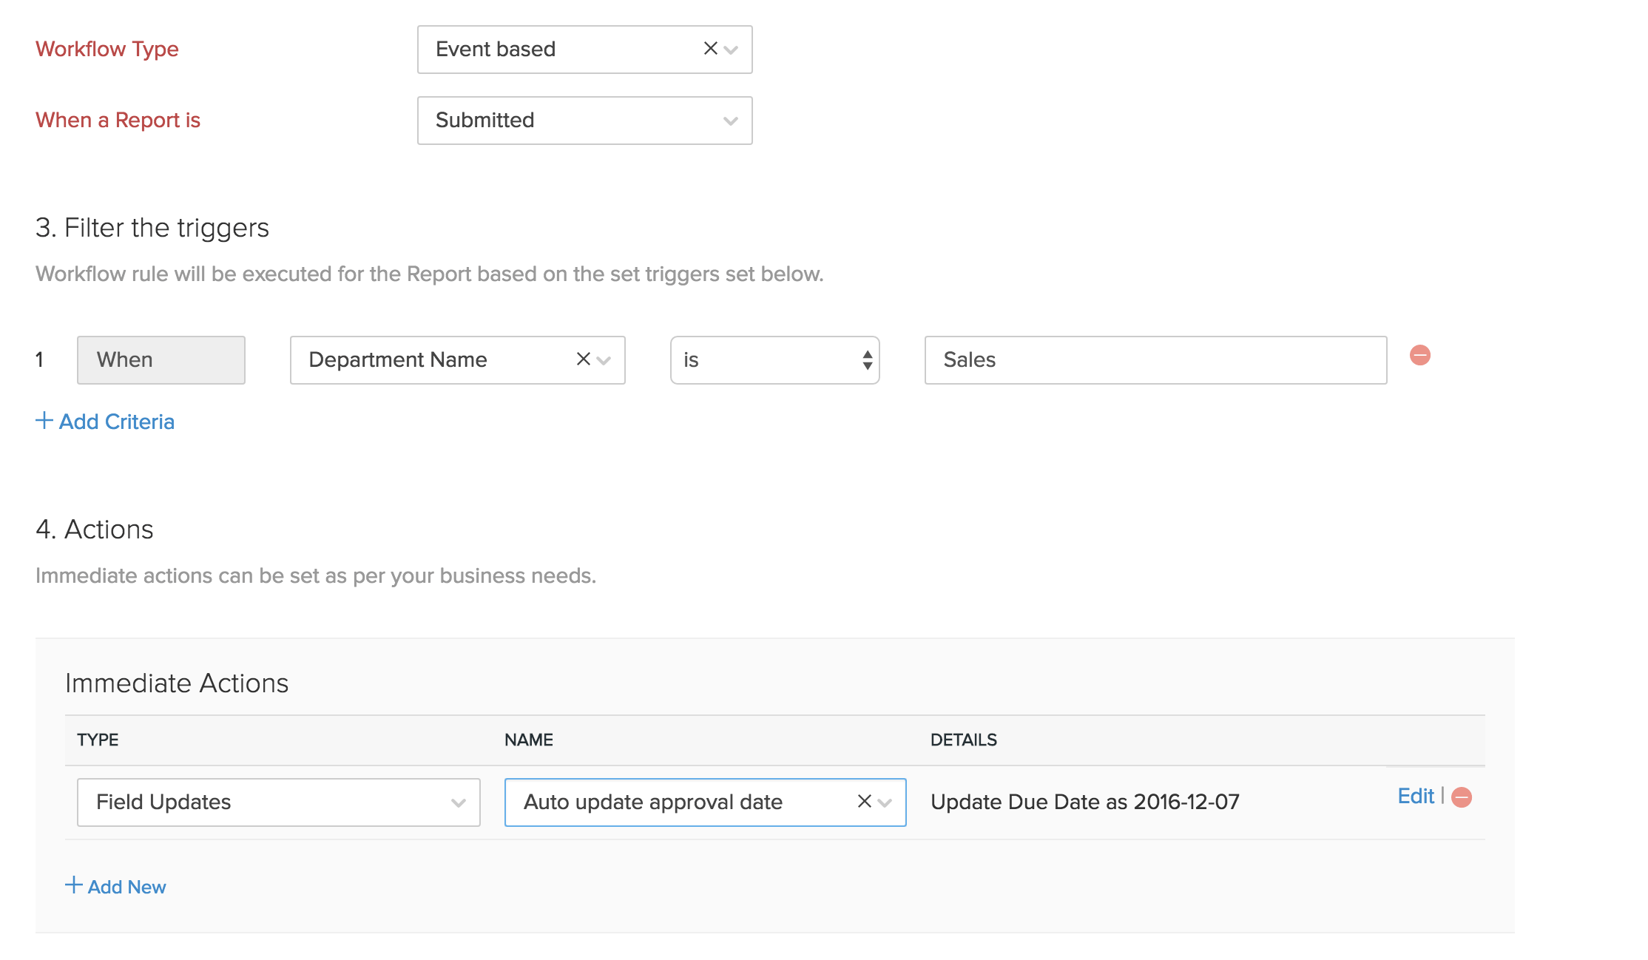Open the Department Name dropdown chevron

click(x=604, y=360)
